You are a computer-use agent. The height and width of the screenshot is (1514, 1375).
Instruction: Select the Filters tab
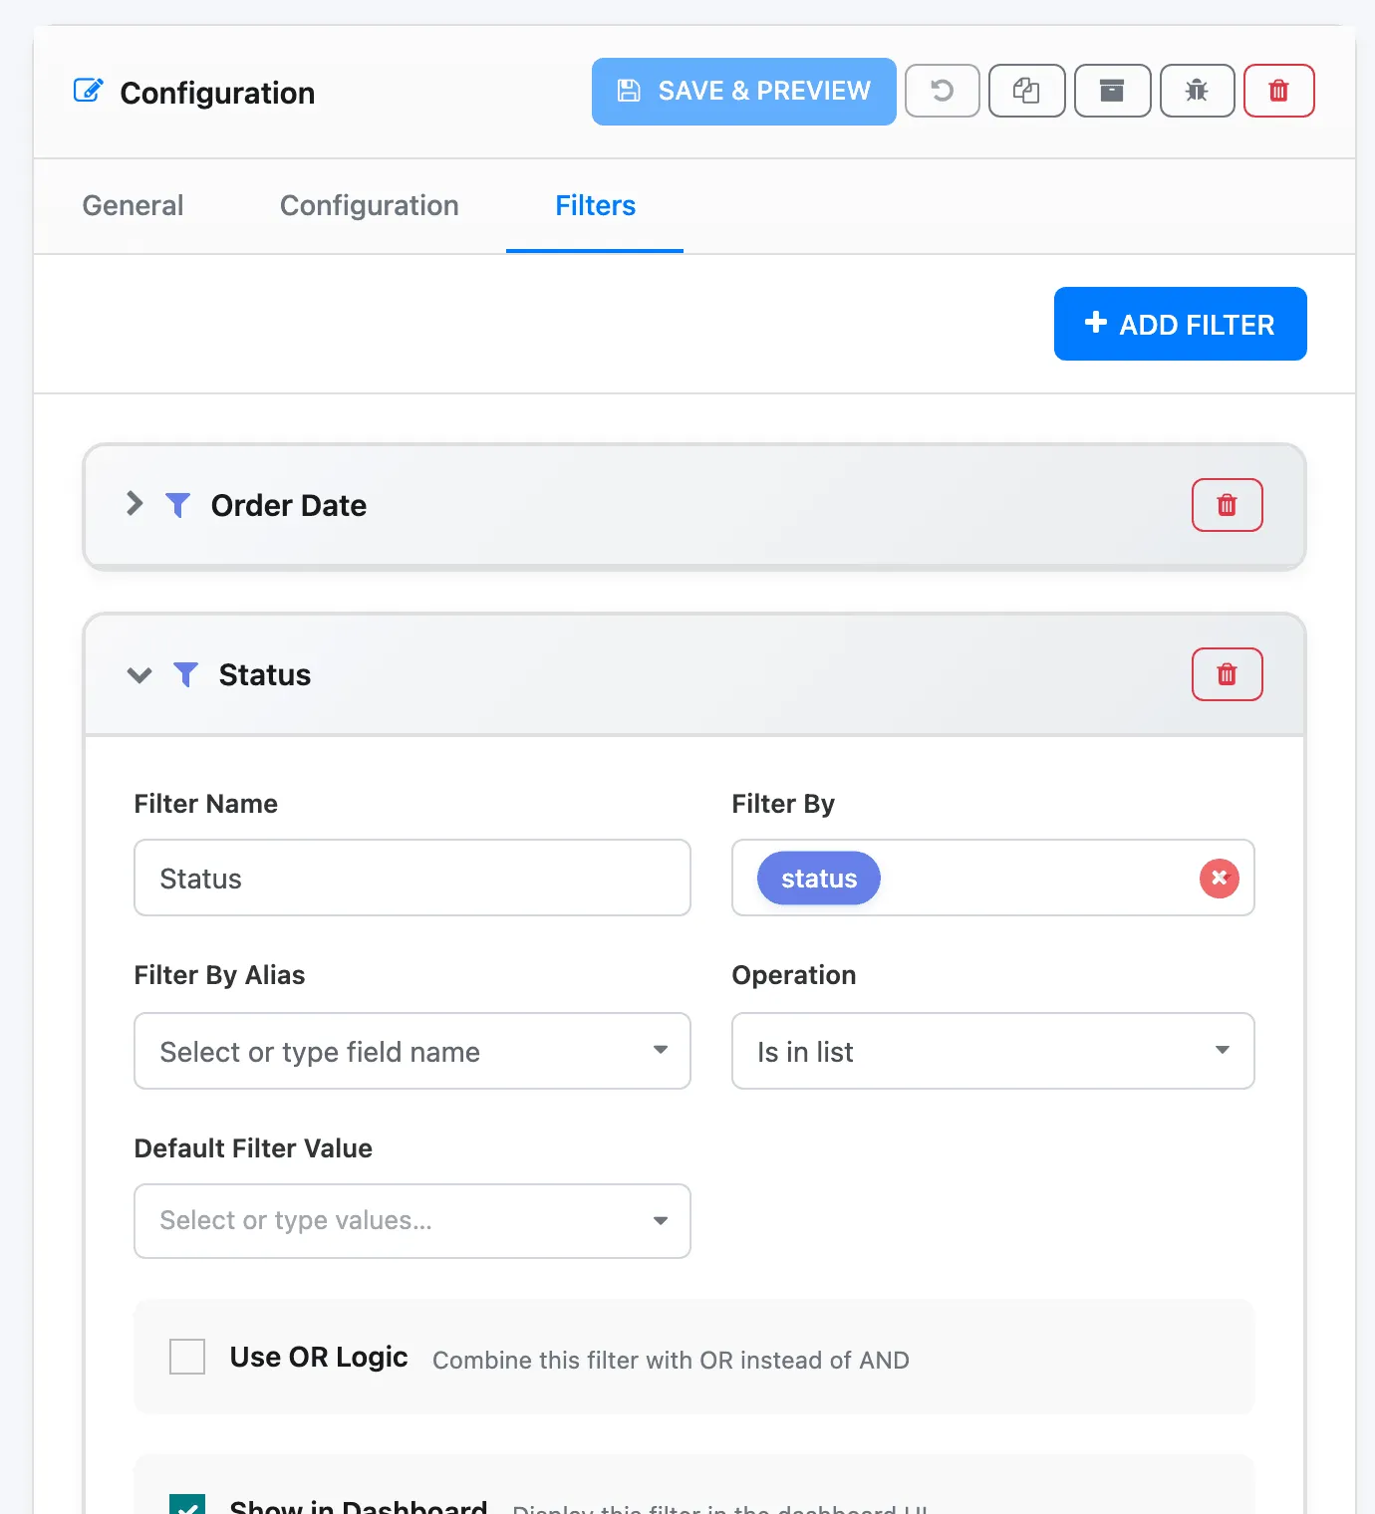point(595,205)
